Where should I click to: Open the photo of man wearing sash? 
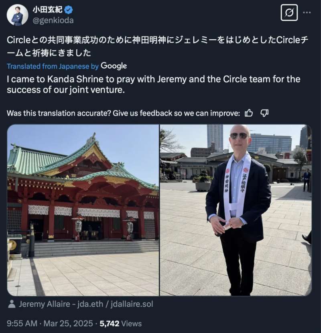click(x=236, y=210)
